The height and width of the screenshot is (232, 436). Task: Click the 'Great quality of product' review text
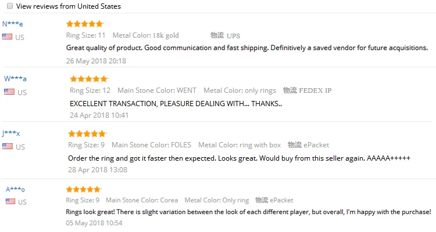tap(247, 48)
